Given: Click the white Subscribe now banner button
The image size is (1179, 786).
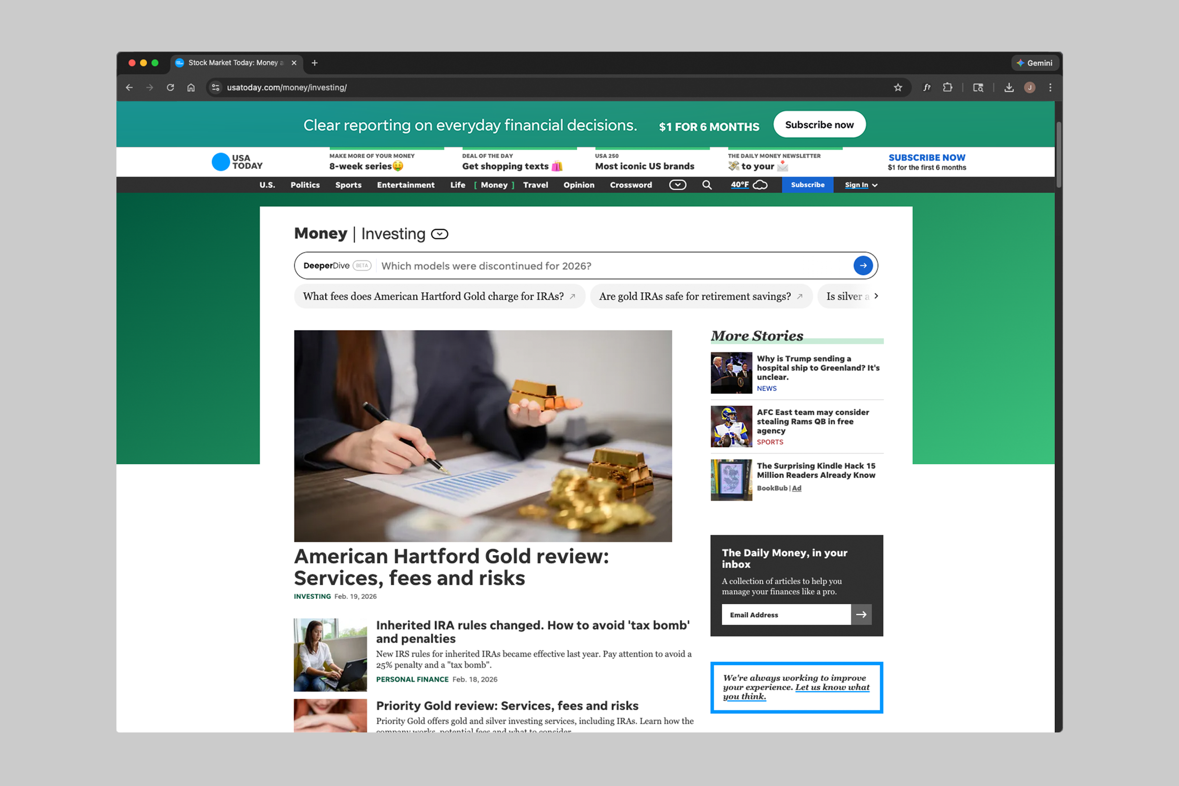Looking at the screenshot, I should pos(818,125).
